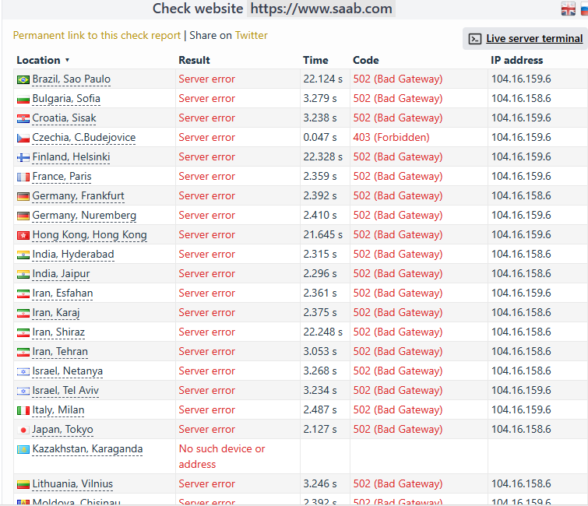Viewport: 588px width, 506px height.
Task: Select the Germany, Nuremberg location
Action: pos(84,216)
